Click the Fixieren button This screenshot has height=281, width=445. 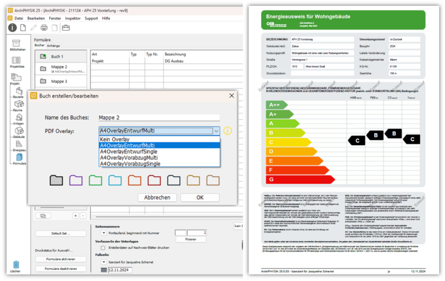point(191,239)
